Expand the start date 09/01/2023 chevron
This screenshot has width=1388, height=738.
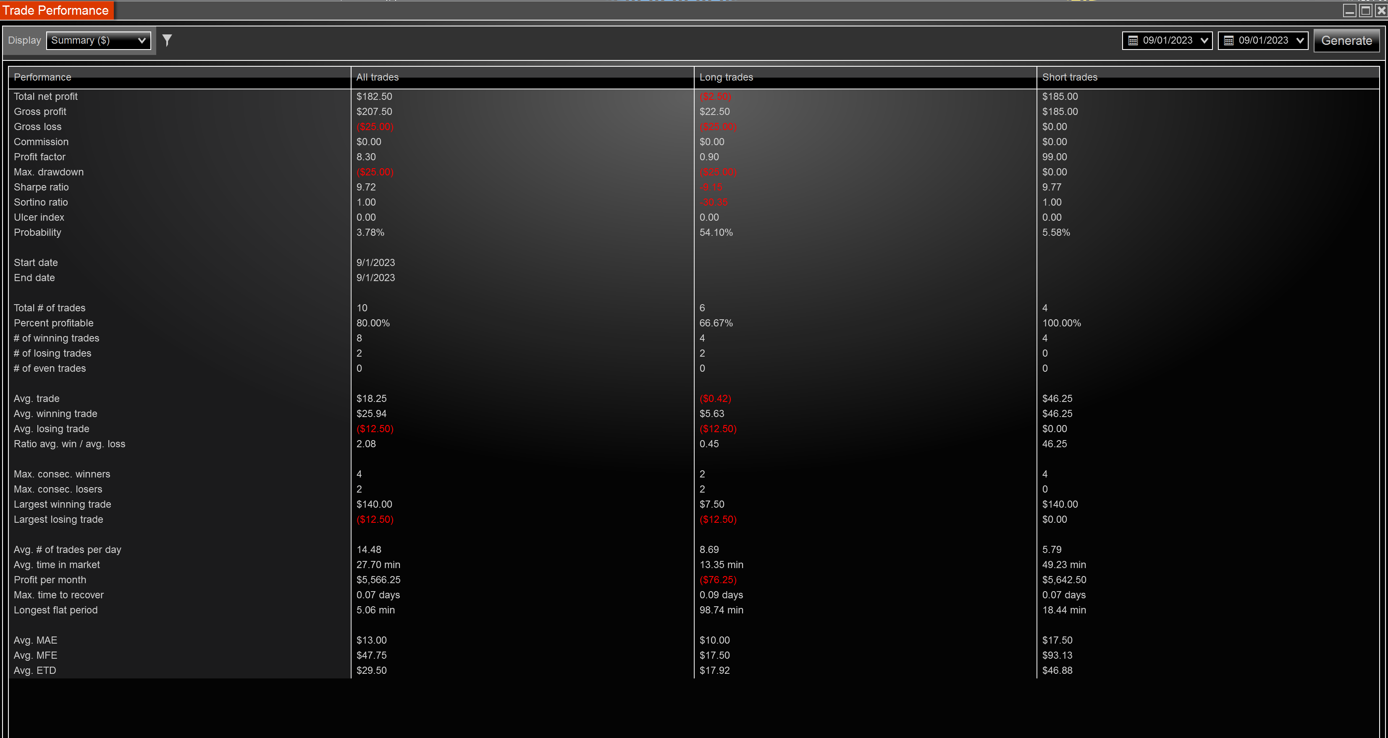1204,41
